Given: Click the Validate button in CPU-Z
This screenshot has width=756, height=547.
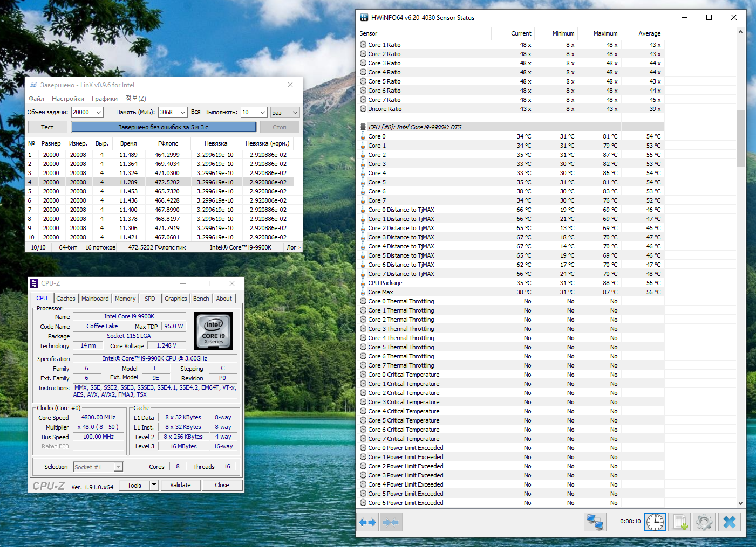Looking at the screenshot, I should tap(180, 485).
